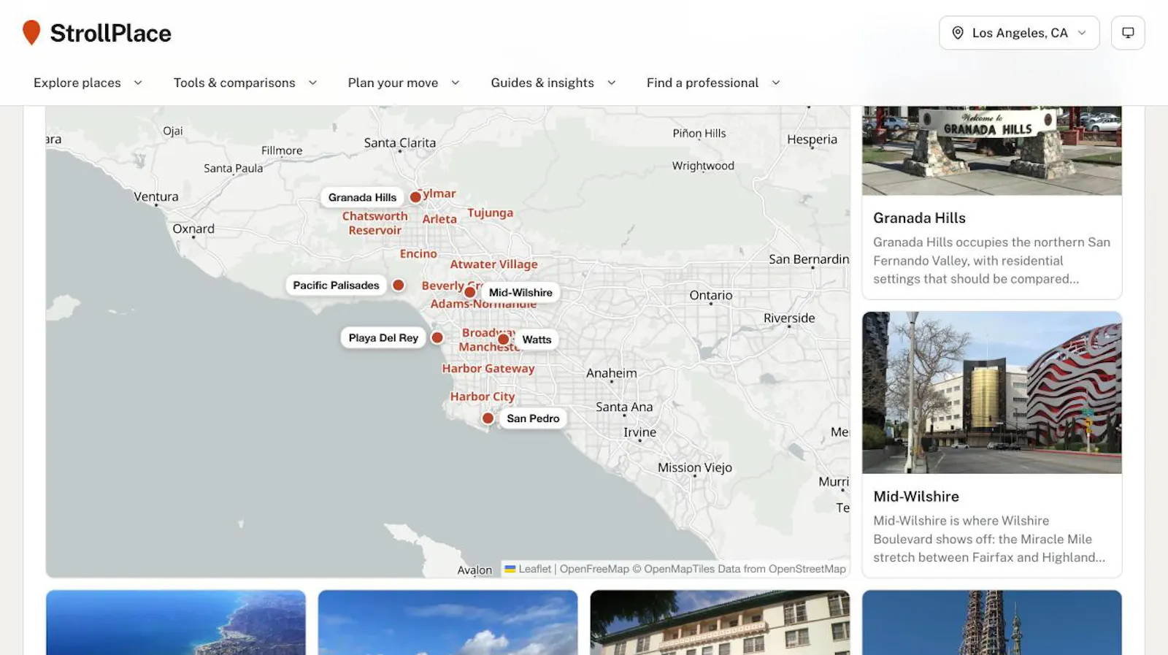Viewport: 1168px width, 655px height.
Task: Expand the Guides & insights chevron
Action: pyautogui.click(x=612, y=83)
